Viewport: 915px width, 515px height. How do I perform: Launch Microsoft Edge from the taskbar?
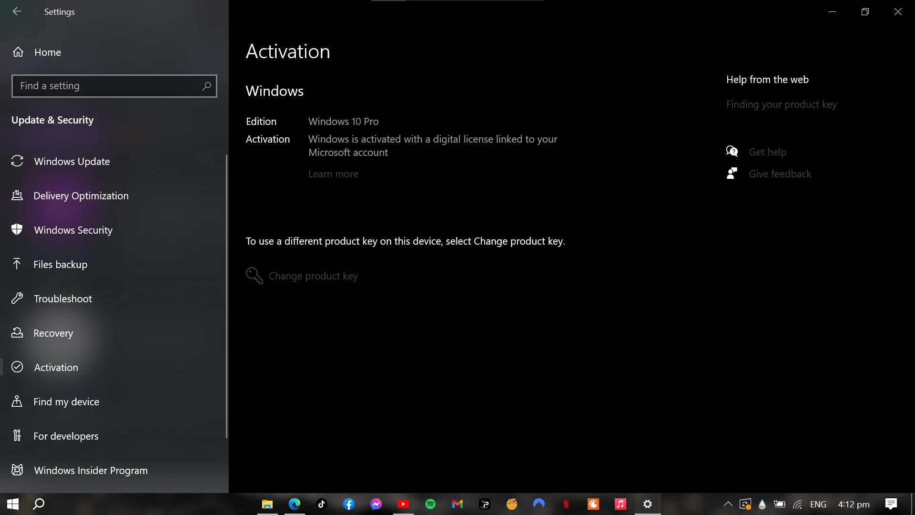coord(295,504)
